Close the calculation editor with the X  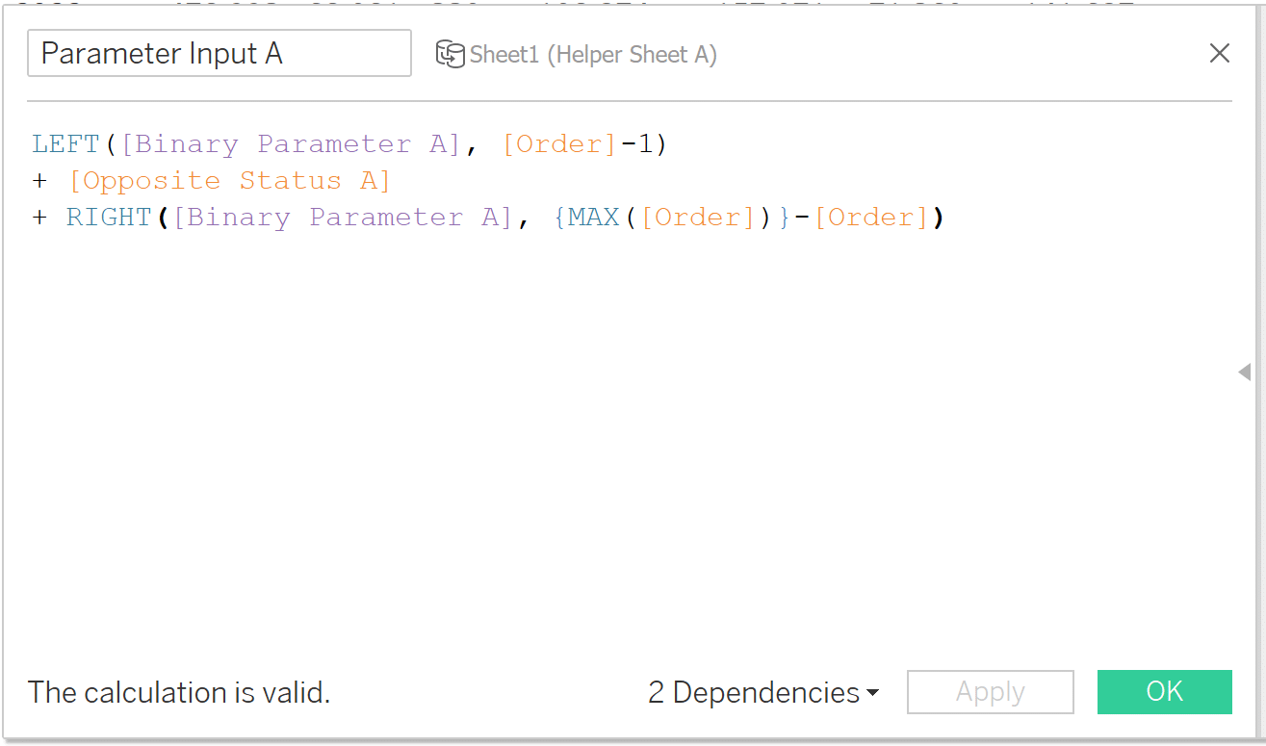[1220, 53]
